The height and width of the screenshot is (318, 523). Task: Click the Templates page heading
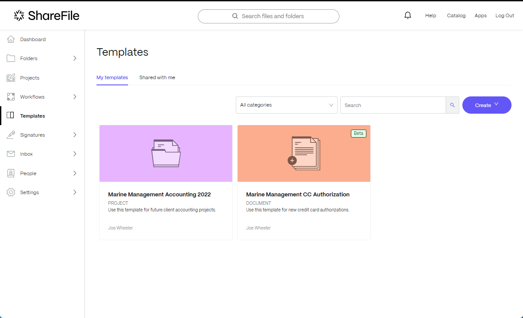click(123, 52)
